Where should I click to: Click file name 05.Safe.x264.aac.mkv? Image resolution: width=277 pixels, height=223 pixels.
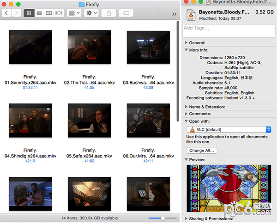click(90, 153)
